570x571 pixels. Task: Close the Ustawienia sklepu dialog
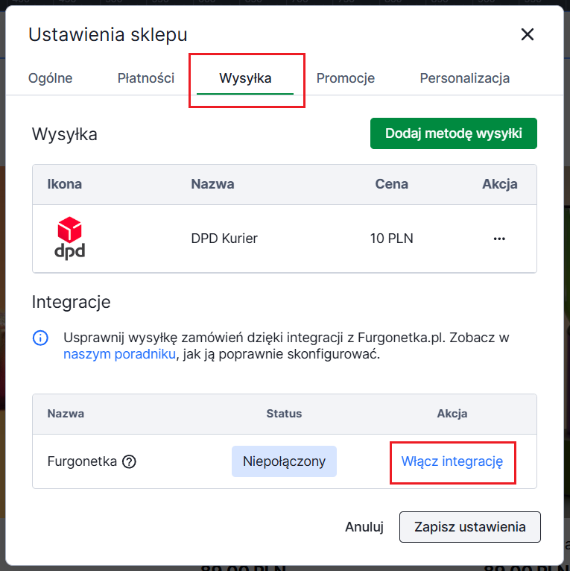(528, 34)
